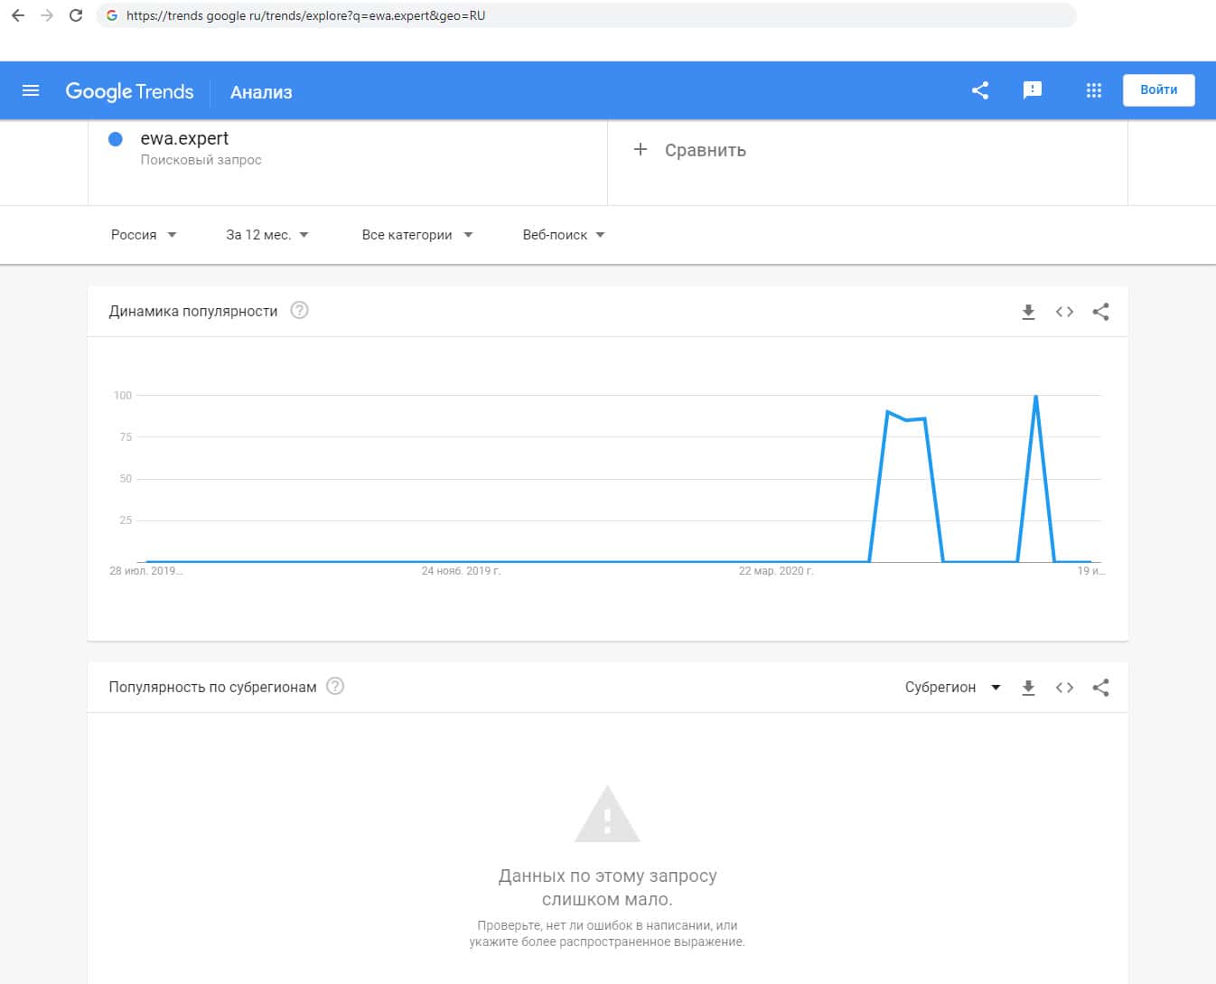Viewport: 1216px width, 984px height.
Task: Click the Популярность по субрегионам heading
Action: click(x=212, y=688)
